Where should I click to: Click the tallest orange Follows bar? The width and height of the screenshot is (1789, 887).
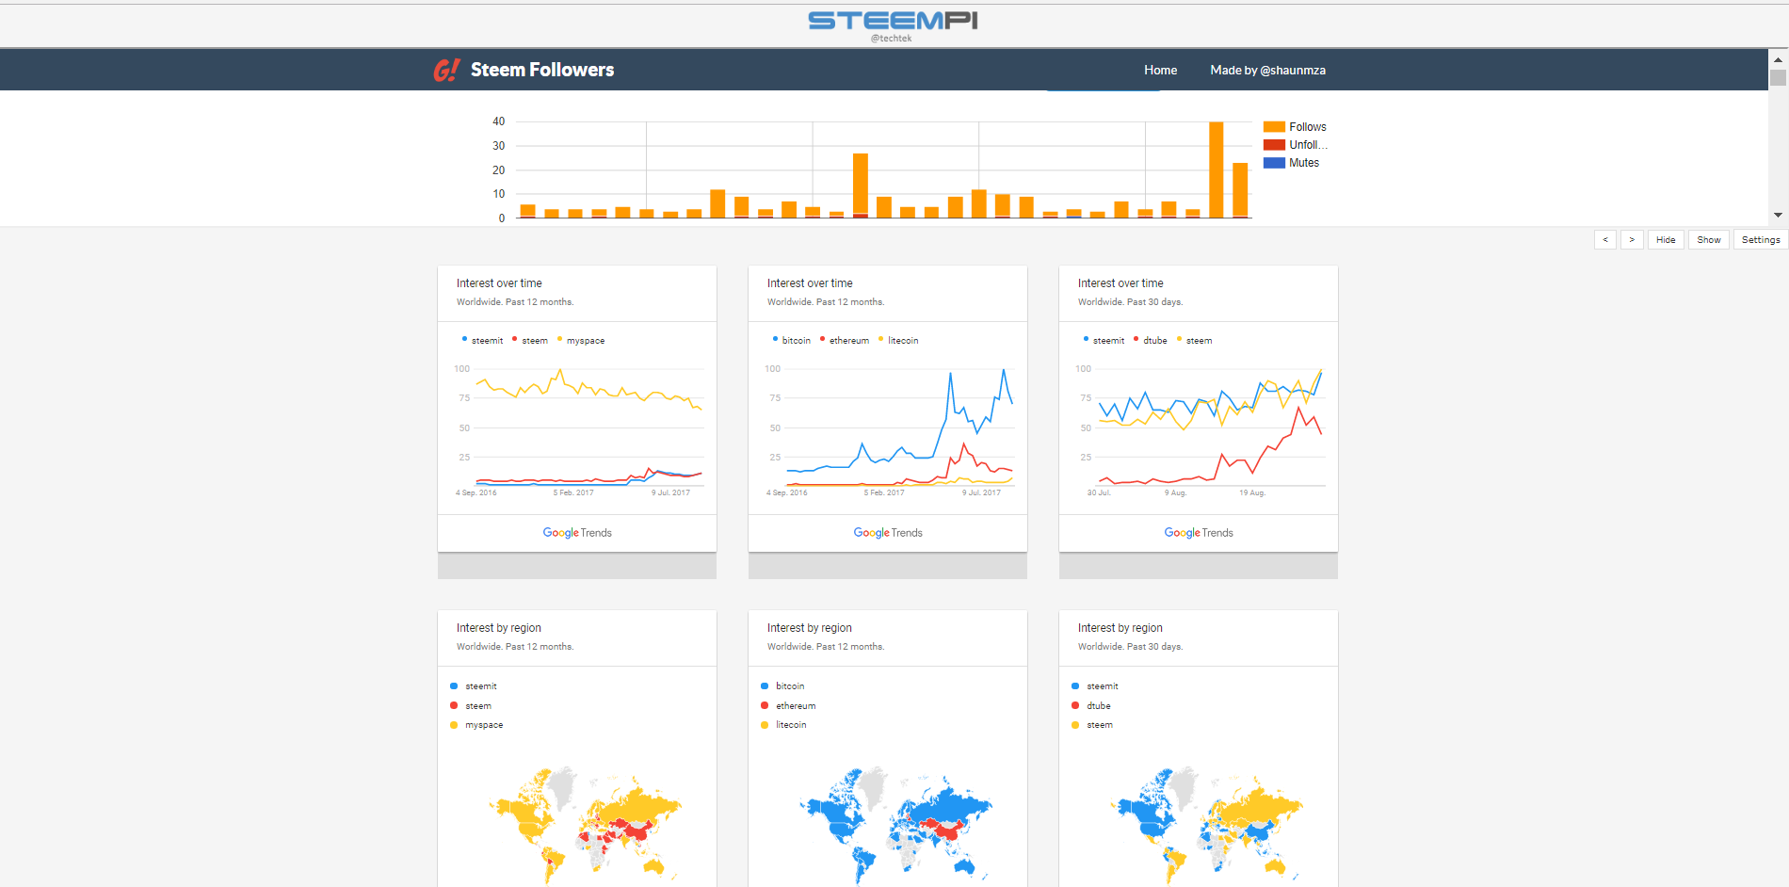(1216, 169)
